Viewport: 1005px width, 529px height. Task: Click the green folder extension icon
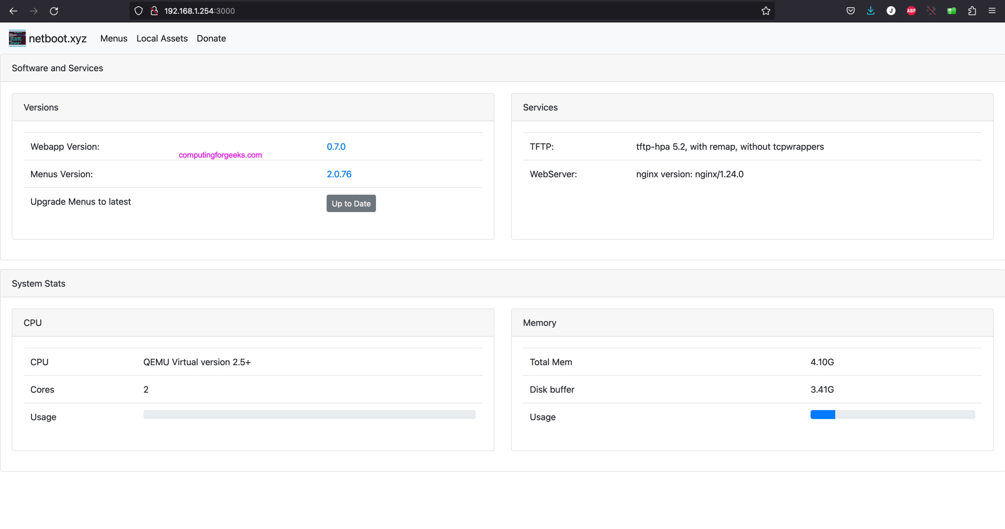point(952,10)
